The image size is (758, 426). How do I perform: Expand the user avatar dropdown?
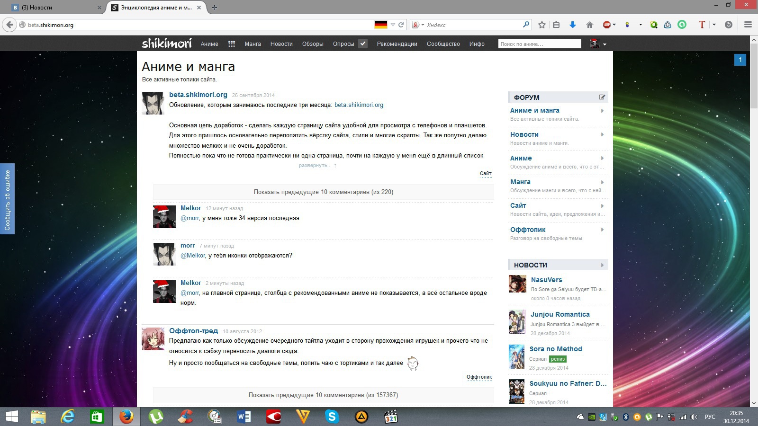[x=598, y=44]
